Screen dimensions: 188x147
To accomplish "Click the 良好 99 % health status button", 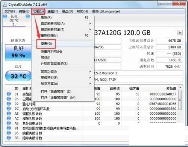I will pyautogui.click(x=18, y=52).
